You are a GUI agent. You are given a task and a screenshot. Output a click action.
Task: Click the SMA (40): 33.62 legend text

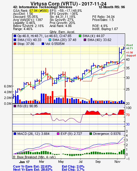click(x=99, y=40)
